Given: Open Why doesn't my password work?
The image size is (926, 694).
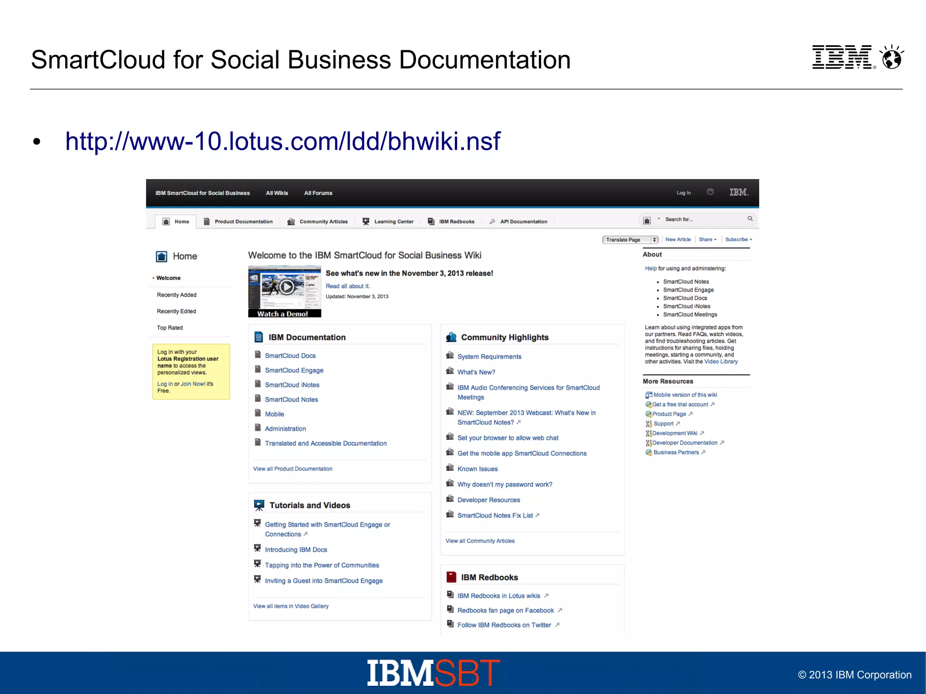Looking at the screenshot, I should 505,485.
